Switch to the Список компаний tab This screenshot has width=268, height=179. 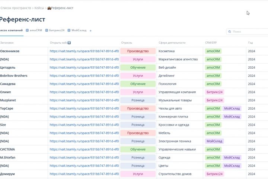click(11, 31)
